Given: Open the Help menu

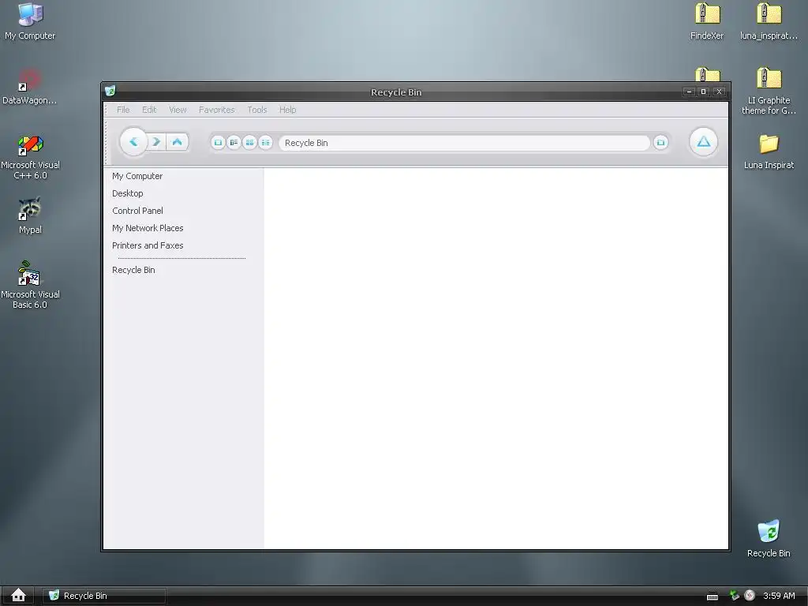Looking at the screenshot, I should click(x=287, y=110).
